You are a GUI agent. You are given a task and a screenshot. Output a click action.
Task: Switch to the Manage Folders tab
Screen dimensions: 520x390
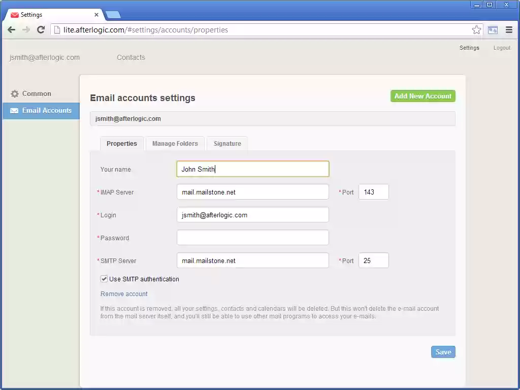tap(175, 144)
